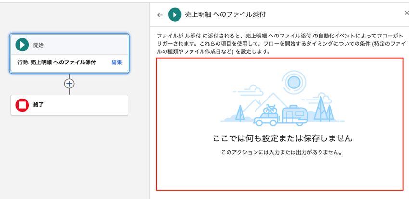Click the 開始 label in start node

click(x=38, y=45)
